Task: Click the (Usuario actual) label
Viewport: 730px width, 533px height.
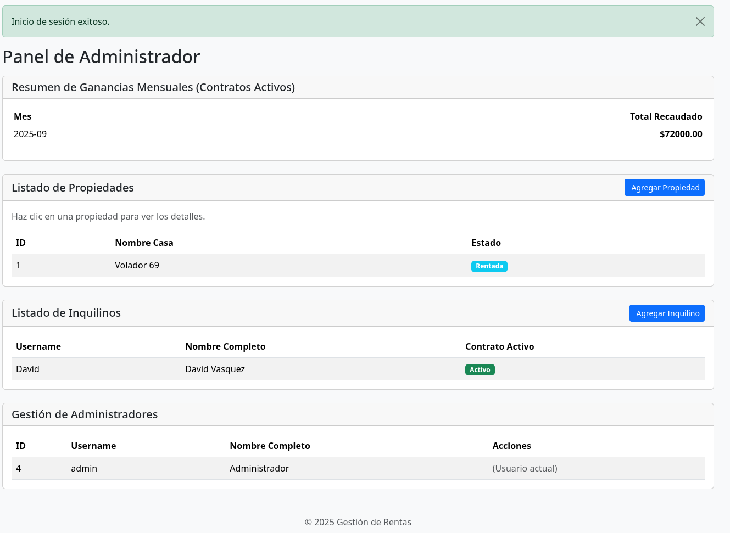Action: (525, 469)
